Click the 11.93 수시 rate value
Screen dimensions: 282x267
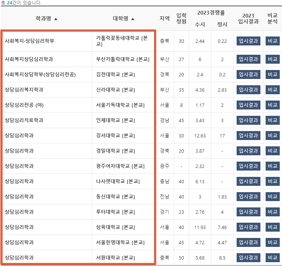tap(200, 228)
